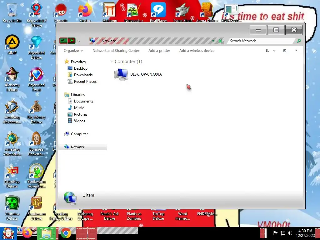Launch AstroPop Deluxe shortcut
Image resolution: width=320 pixels, height=240 pixels.
(x=12, y=176)
